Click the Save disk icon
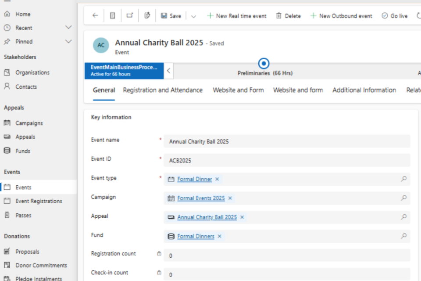 164,16
